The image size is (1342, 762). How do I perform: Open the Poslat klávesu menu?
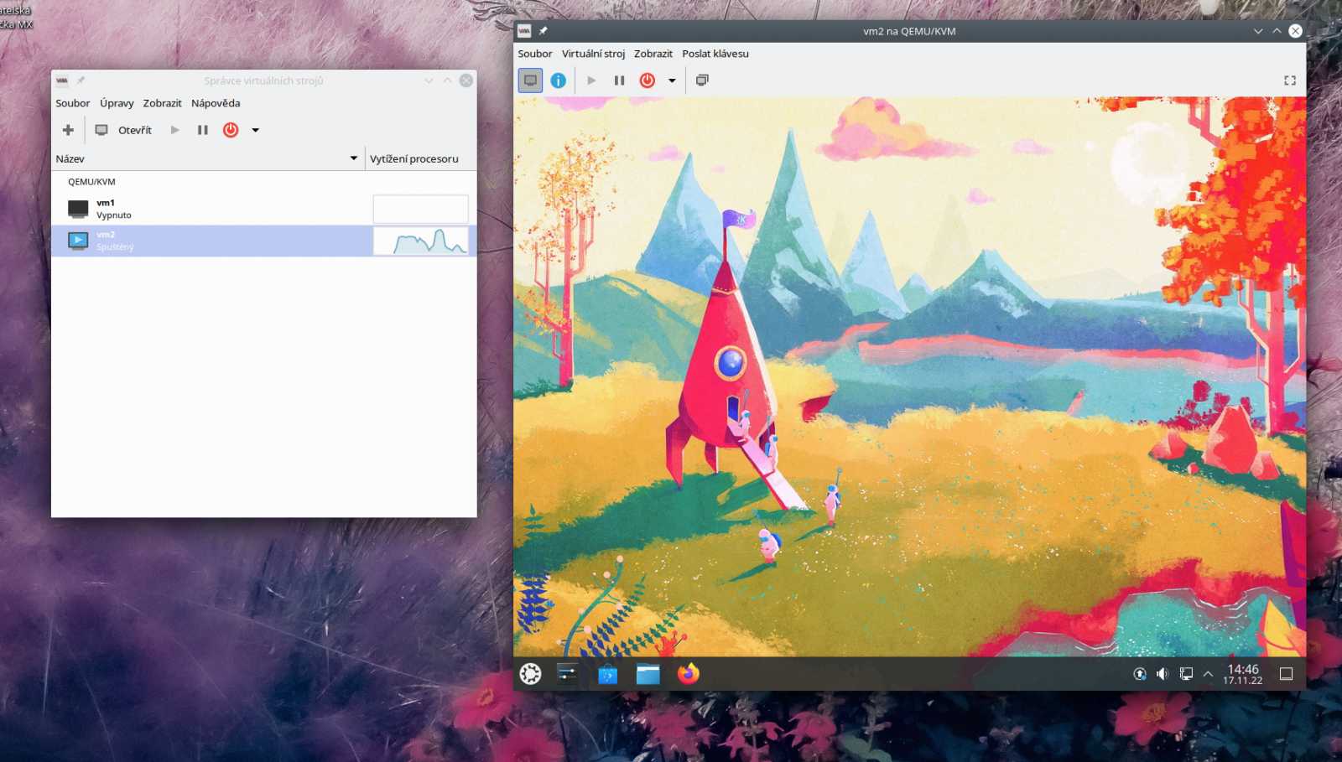coord(715,54)
